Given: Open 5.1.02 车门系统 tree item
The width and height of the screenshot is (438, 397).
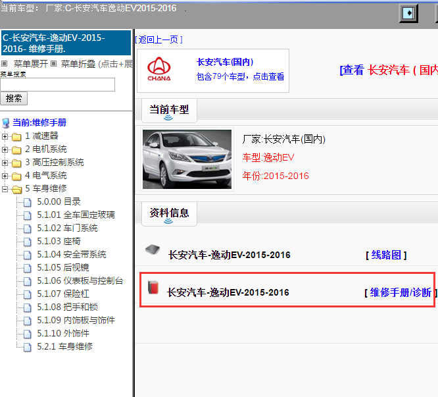Looking at the screenshot, I should coord(67,228).
